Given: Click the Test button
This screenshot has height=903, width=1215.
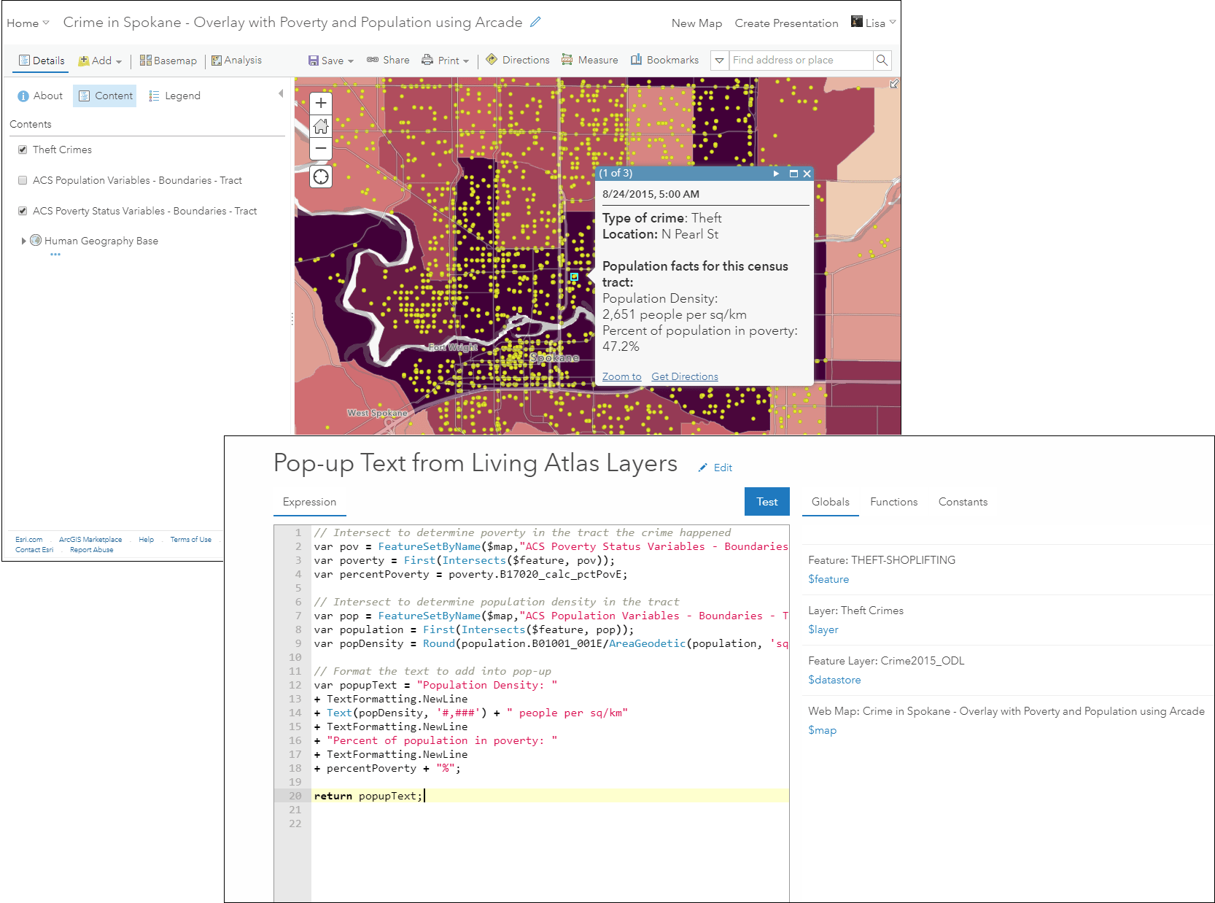Looking at the screenshot, I should point(767,502).
